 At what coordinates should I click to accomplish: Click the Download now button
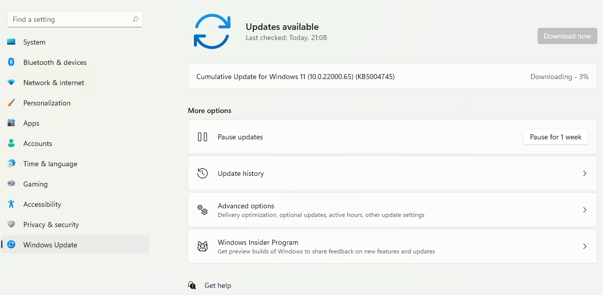[567, 36]
